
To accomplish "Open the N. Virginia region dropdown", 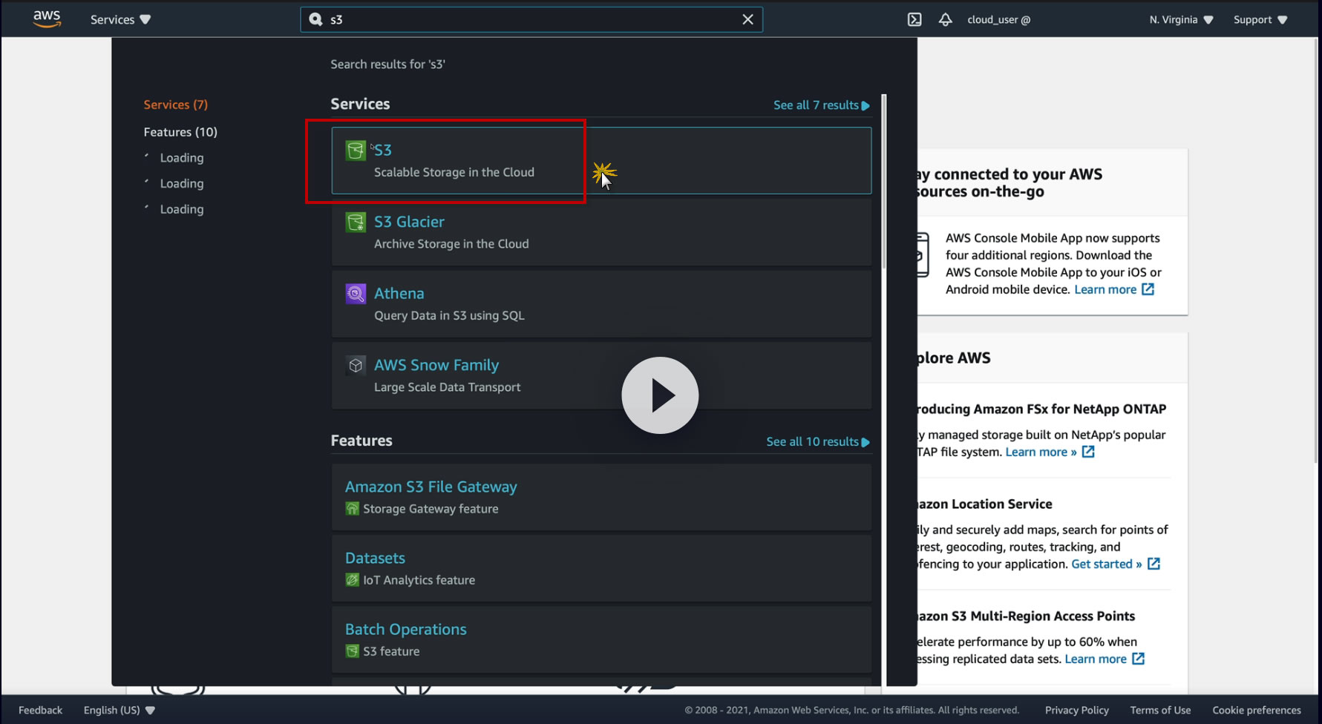I will pyautogui.click(x=1181, y=19).
